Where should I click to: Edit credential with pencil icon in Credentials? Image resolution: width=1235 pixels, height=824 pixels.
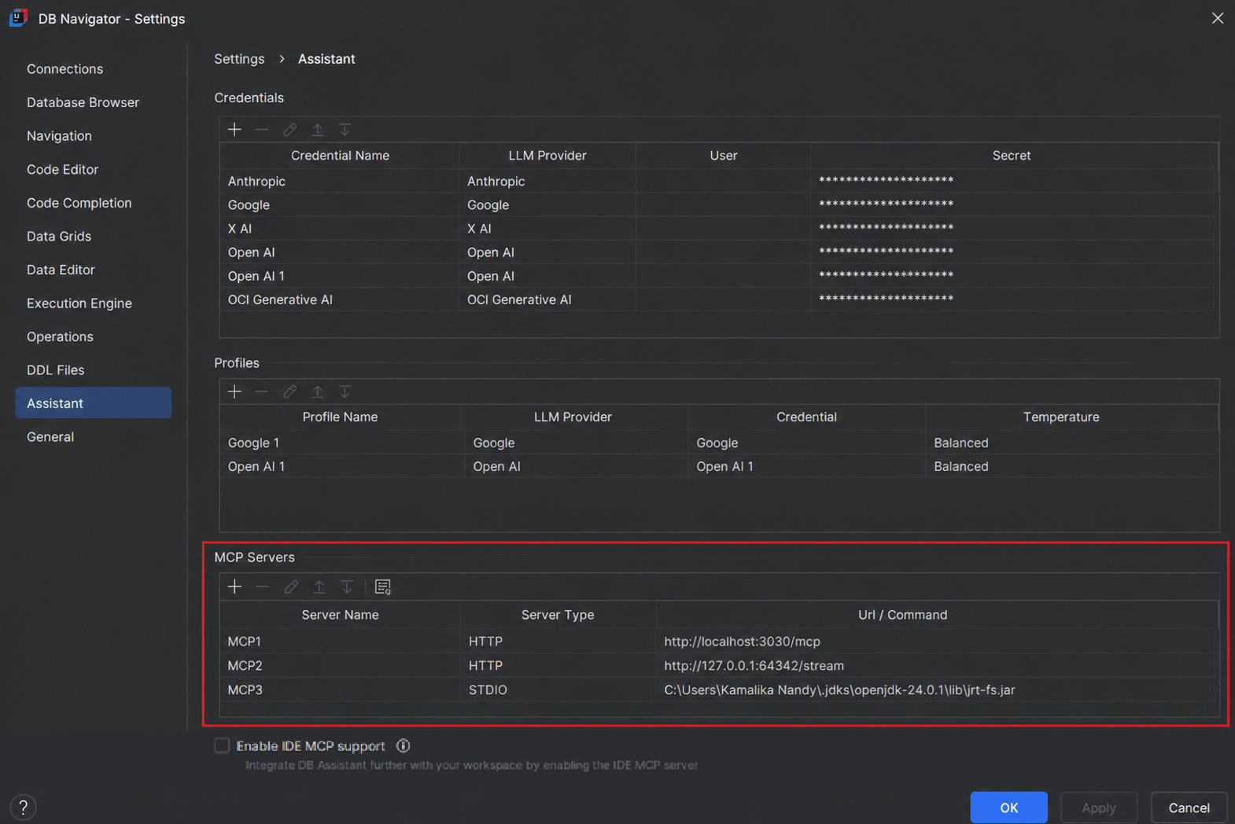[x=289, y=129]
